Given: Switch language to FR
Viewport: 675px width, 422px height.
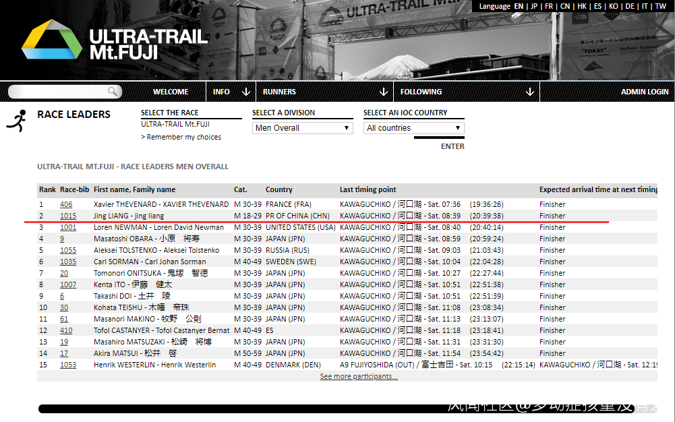Looking at the screenshot, I should coord(549,6).
